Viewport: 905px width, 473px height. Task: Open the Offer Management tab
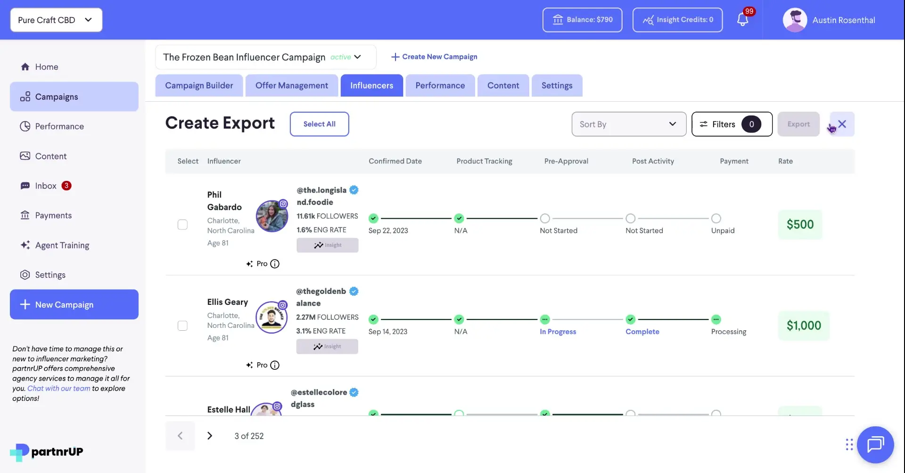coord(291,85)
